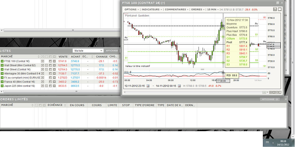Open chart for Wall Street Contrat 1€

50,69
